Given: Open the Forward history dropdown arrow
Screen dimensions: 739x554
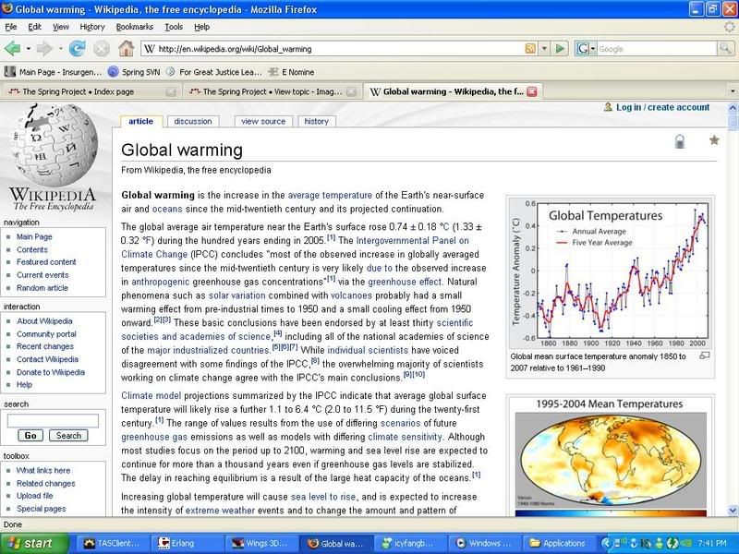Looking at the screenshot, I should coord(60,49).
